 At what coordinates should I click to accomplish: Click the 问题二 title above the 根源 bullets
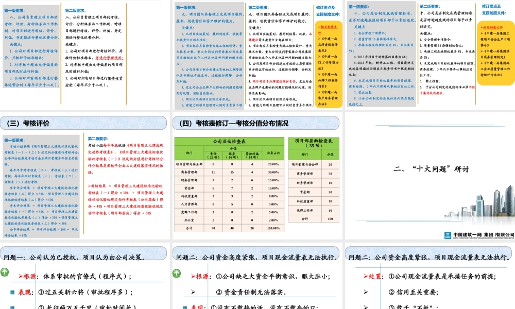point(257,257)
